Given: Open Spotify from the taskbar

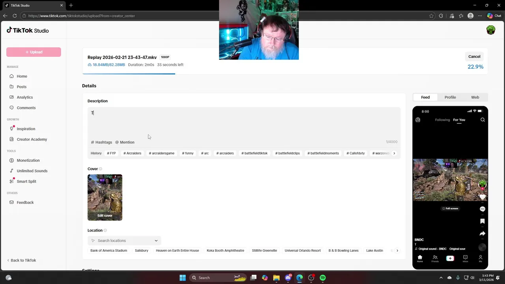Looking at the screenshot, I should point(323,278).
